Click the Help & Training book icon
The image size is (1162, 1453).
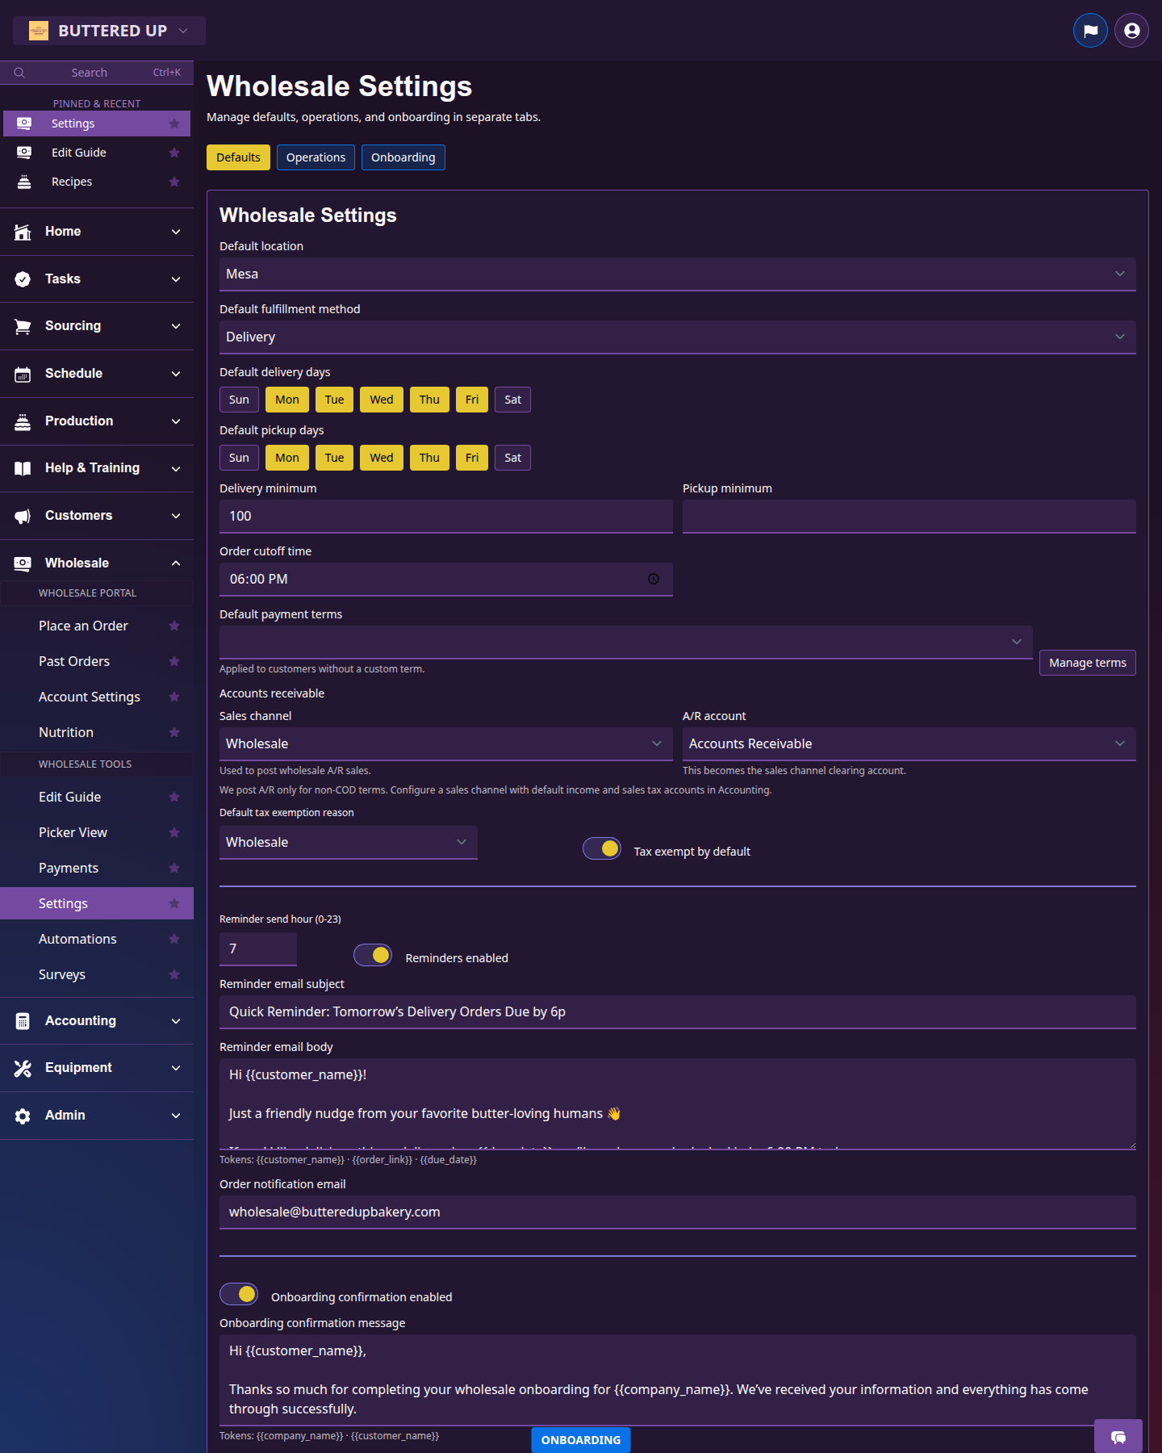click(23, 468)
